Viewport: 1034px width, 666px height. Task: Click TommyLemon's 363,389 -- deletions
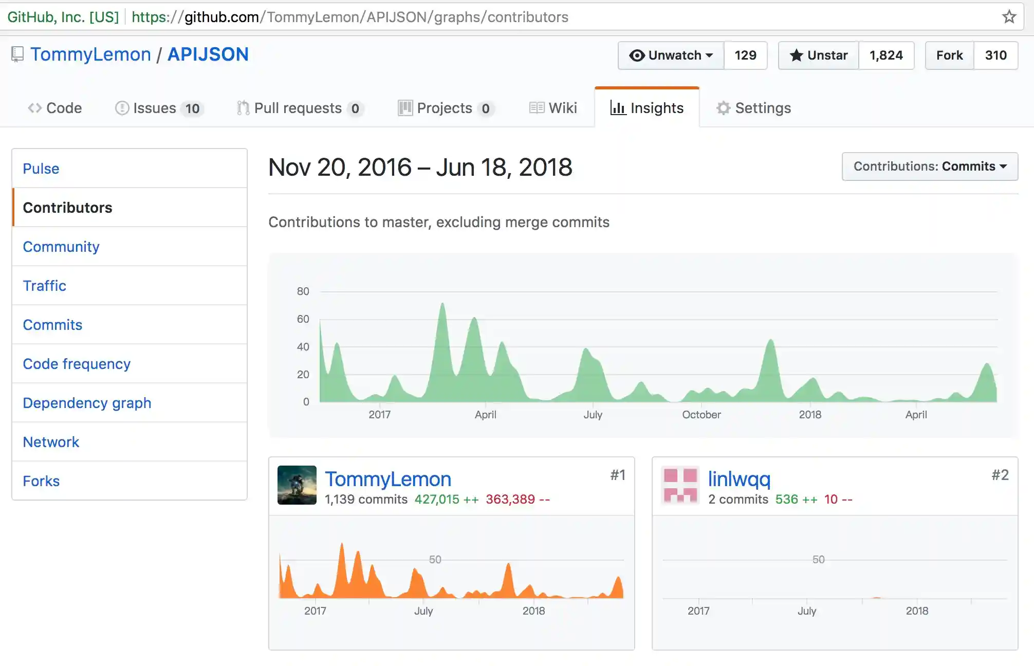click(x=518, y=499)
